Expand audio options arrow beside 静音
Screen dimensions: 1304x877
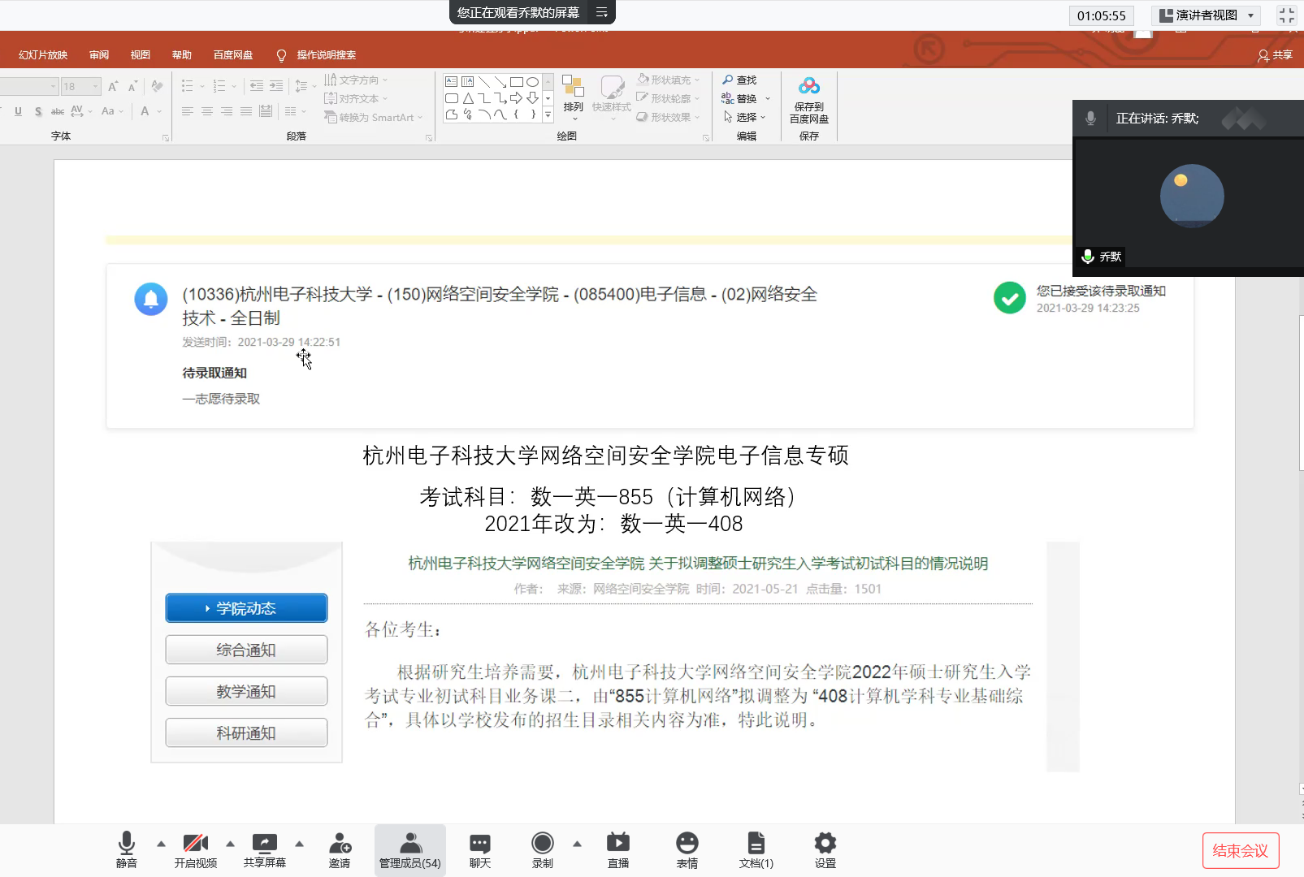coord(161,844)
